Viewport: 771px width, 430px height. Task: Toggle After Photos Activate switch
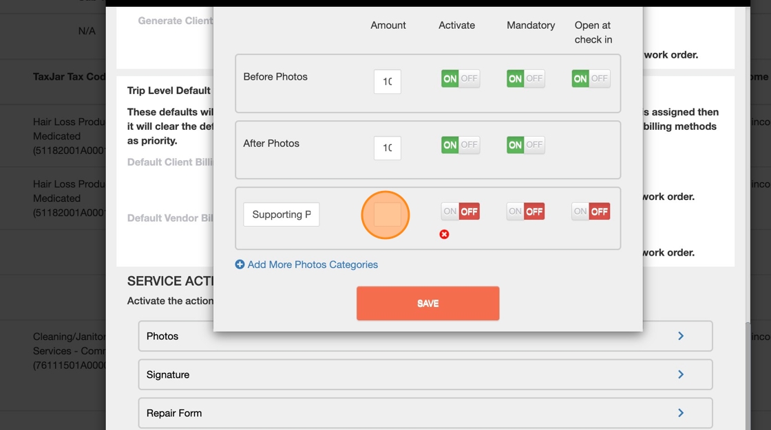coord(461,145)
